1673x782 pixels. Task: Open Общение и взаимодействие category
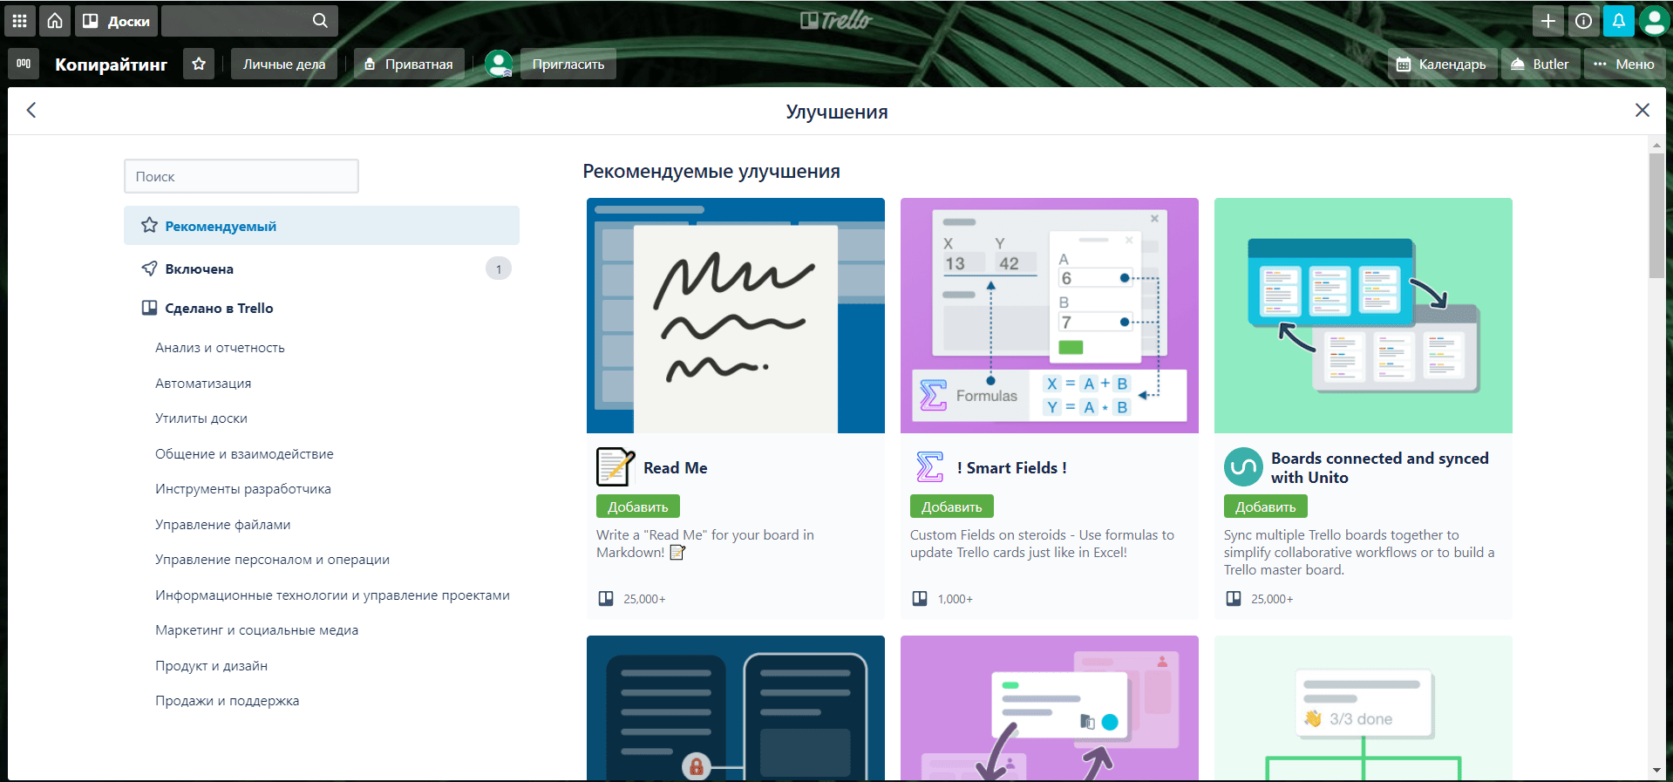click(244, 454)
